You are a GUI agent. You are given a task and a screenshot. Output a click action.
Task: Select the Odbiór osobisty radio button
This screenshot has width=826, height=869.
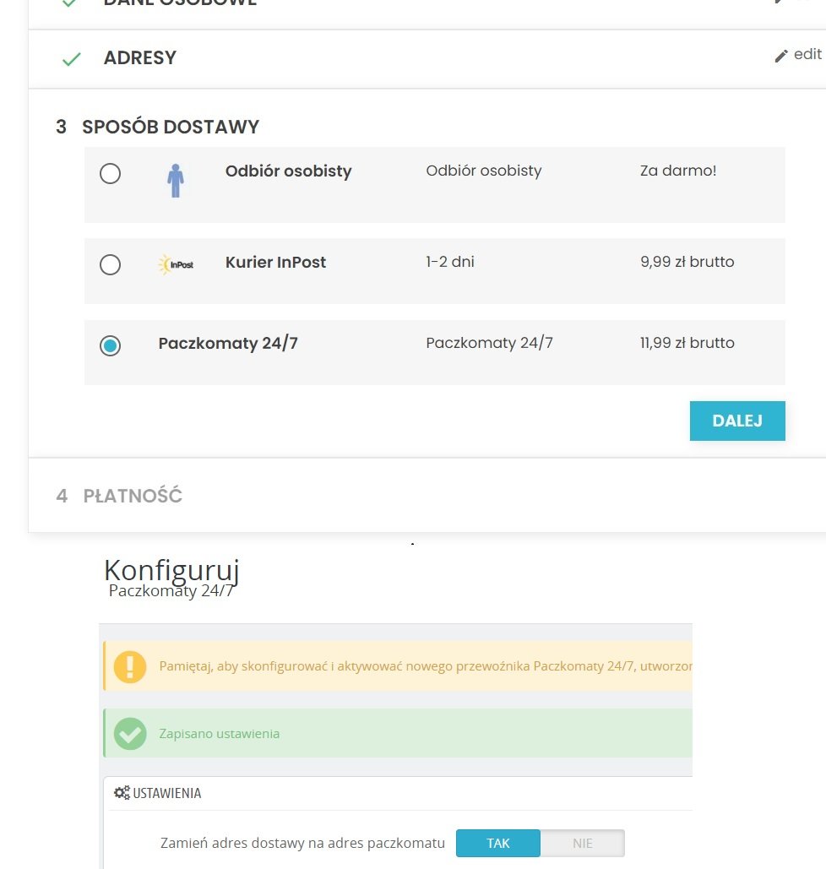[x=110, y=174]
